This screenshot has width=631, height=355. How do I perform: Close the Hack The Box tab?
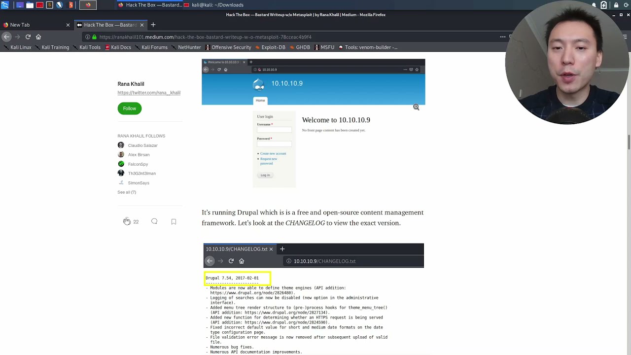click(142, 25)
